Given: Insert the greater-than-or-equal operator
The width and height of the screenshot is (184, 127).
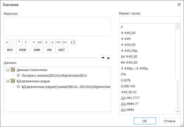Looking at the screenshot, I should [x=65, y=42].
